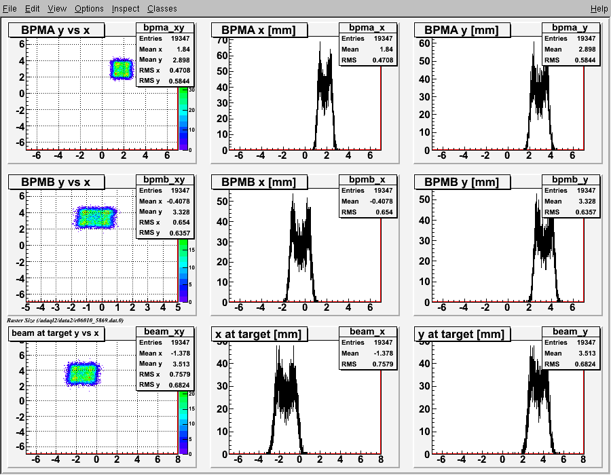
Task: Click 'RMS y 0.5844' in bpma_xy stats
Action: coord(164,81)
